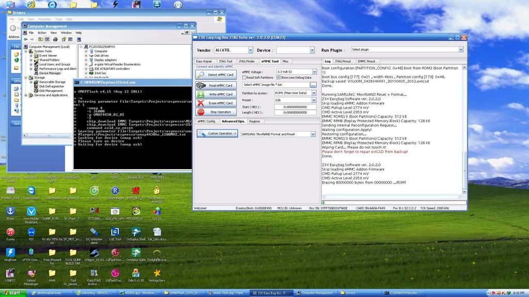Open the TeamViewer desktop icon
Screen dimensions: 529x297
click(31, 194)
